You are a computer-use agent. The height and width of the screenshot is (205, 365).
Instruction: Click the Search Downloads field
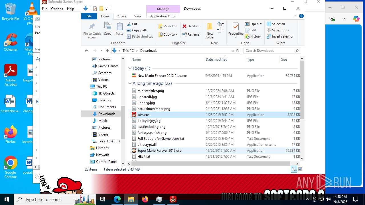pyautogui.click(x=272, y=51)
